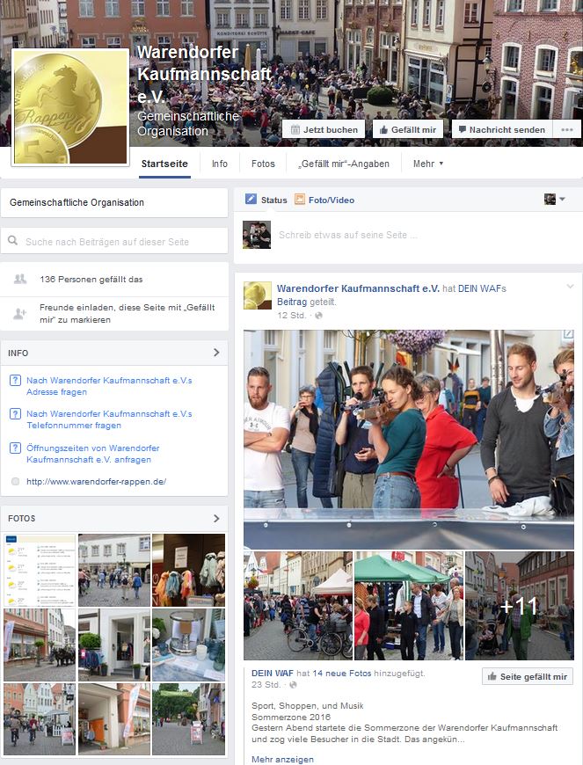Click the 23 Std. timestamp
Screen dimensions: 583x765
coord(266,685)
